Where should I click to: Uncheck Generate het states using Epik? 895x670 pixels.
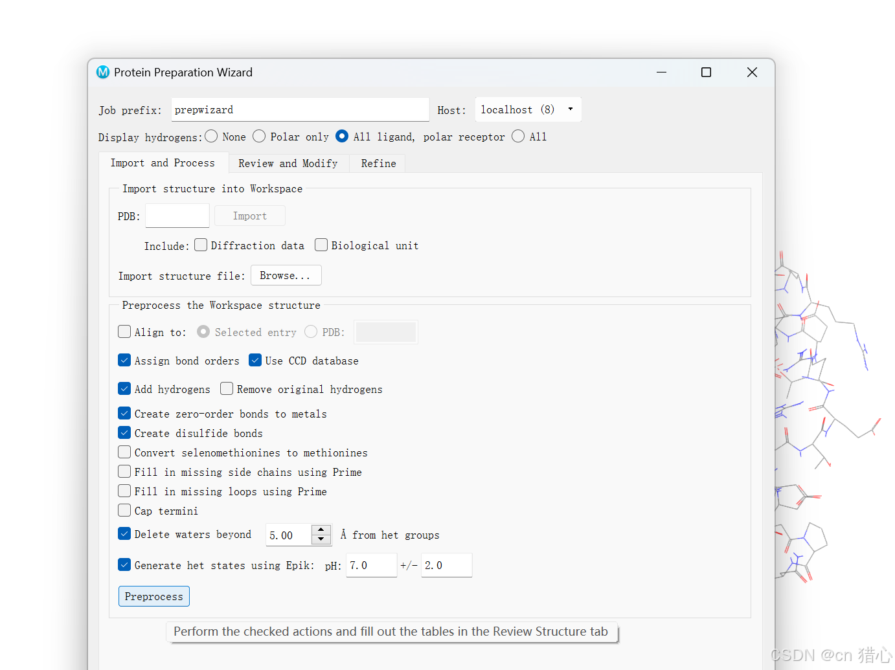tap(124, 564)
